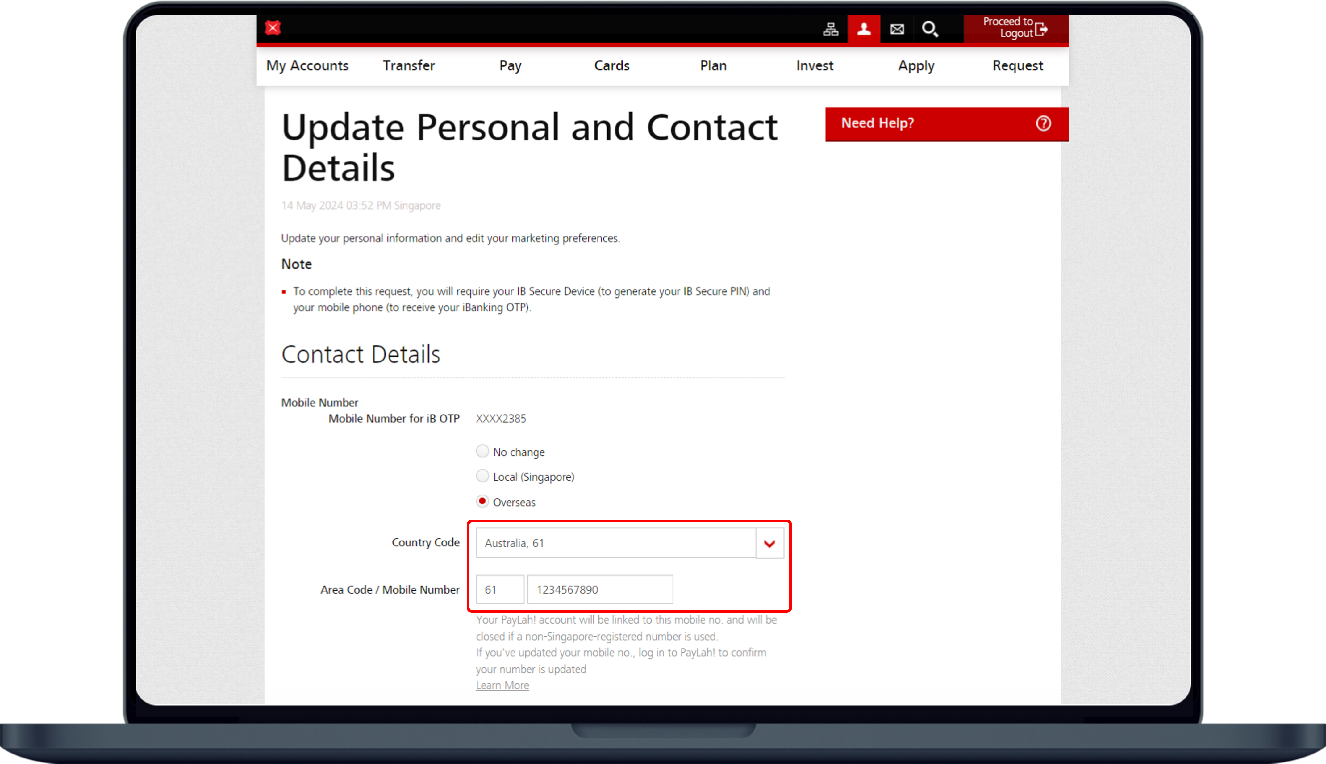Click the DBS red logo icon
The height and width of the screenshot is (764, 1326).
coord(273,28)
